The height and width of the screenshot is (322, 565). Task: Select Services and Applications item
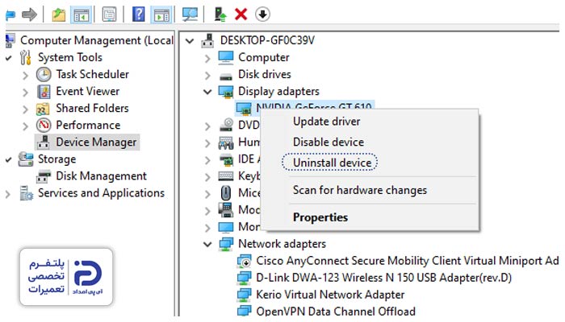(x=101, y=193)
